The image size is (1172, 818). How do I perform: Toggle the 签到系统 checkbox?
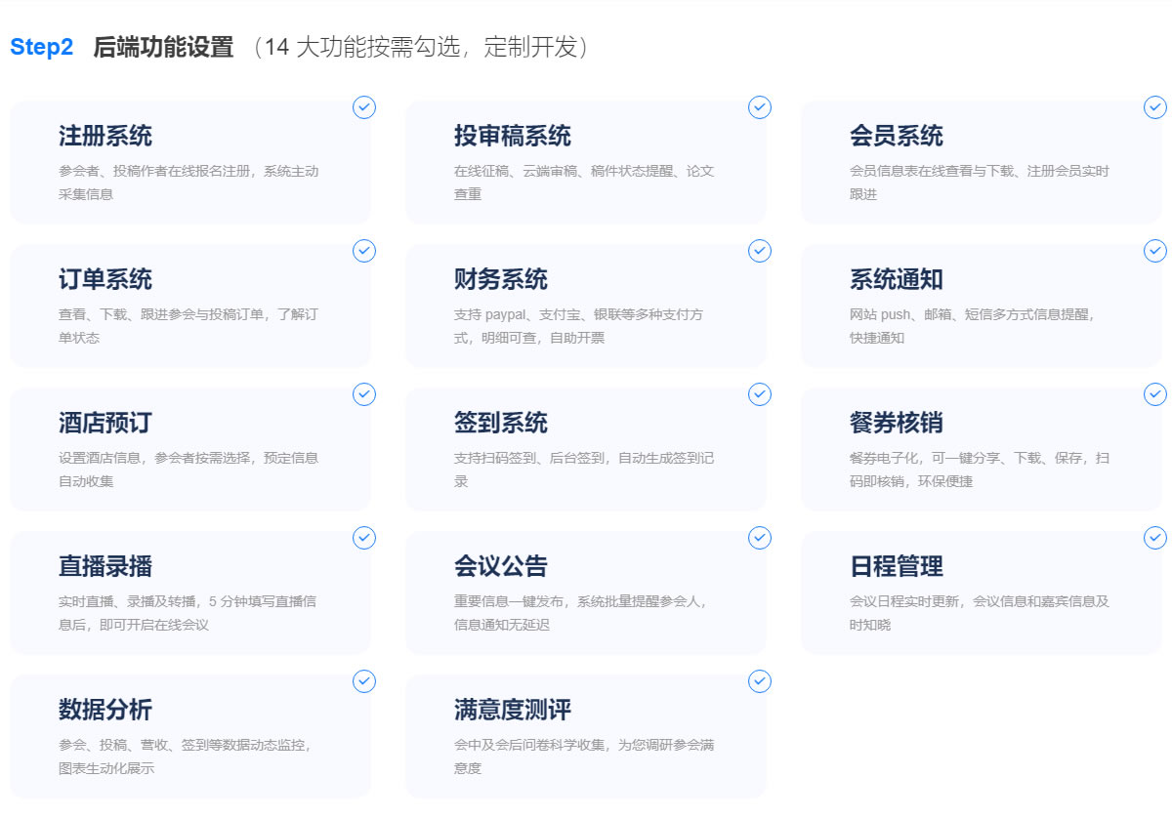(760, 394)
